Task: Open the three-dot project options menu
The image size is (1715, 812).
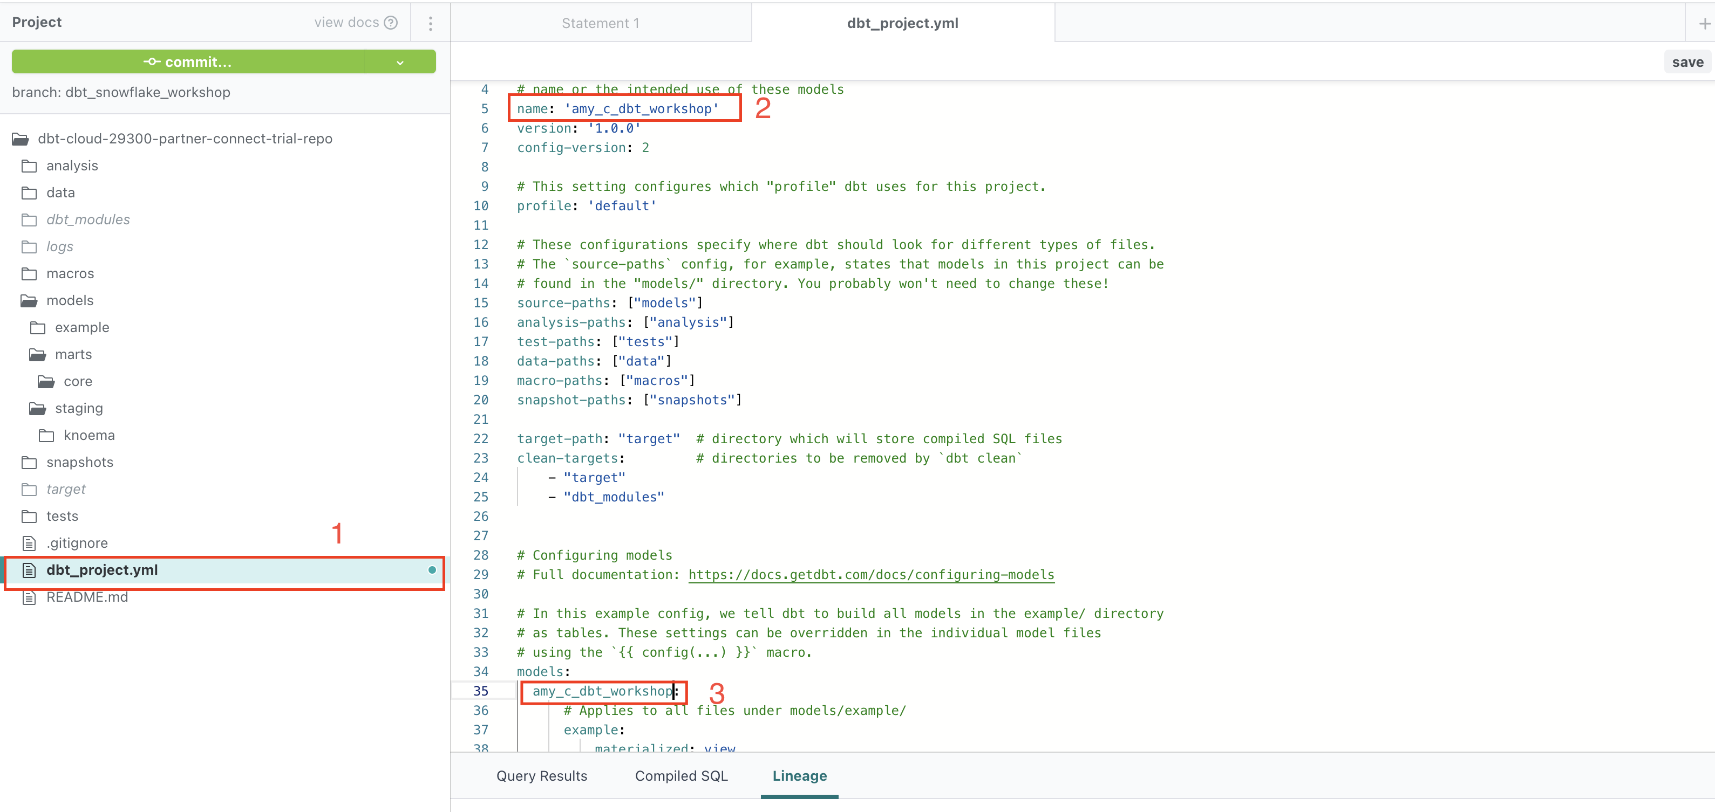Action: [x=431, y=23]
